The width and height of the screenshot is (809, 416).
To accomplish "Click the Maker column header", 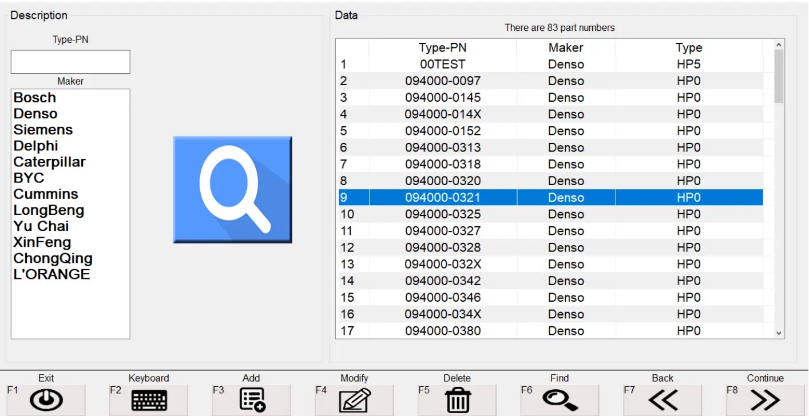I will [565, 47].
